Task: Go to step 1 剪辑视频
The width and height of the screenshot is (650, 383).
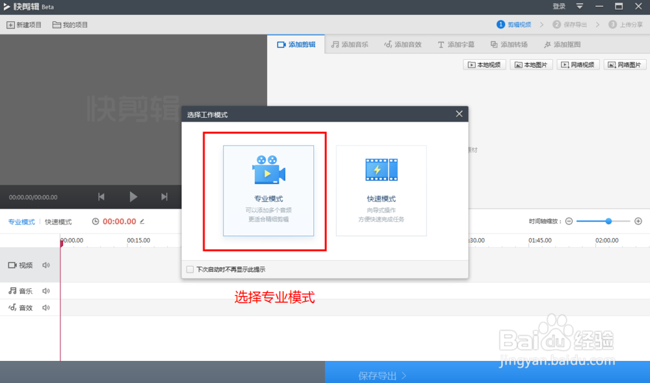Action: [514, 25]
